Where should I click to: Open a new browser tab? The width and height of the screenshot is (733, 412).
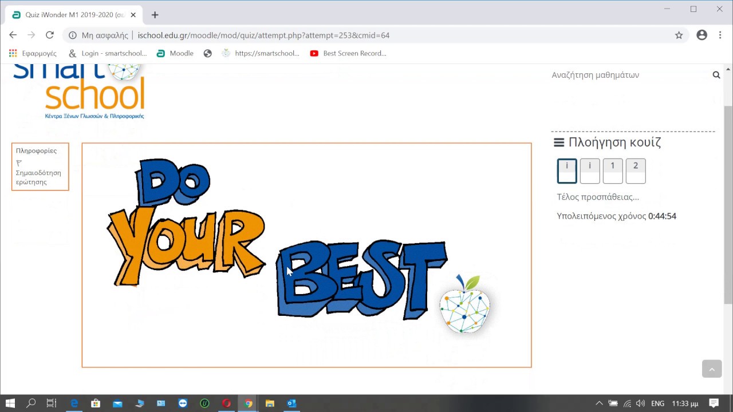tap(155, 15)
